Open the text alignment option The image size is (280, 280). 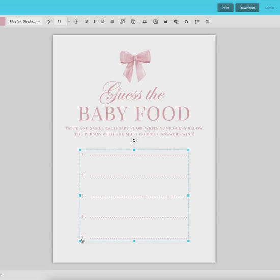point(112,21)
